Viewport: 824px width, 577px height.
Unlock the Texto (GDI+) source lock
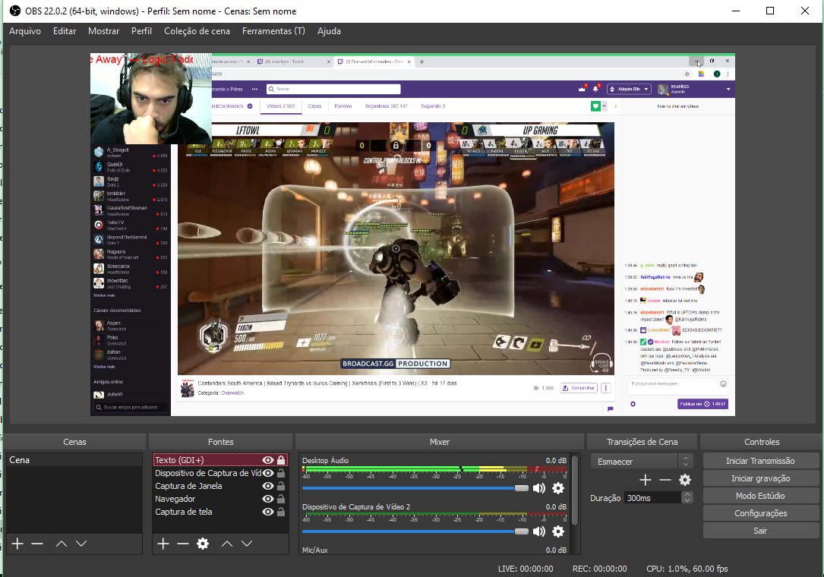pyautogui.click(x=281, y=460)
